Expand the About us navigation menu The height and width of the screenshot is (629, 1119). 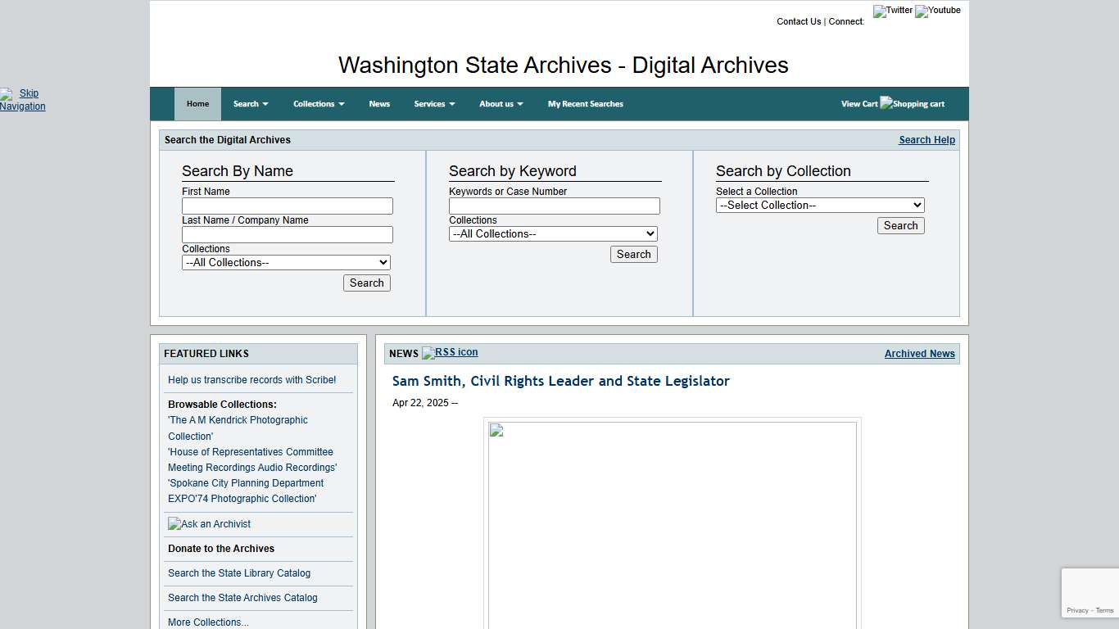[501, 103]
